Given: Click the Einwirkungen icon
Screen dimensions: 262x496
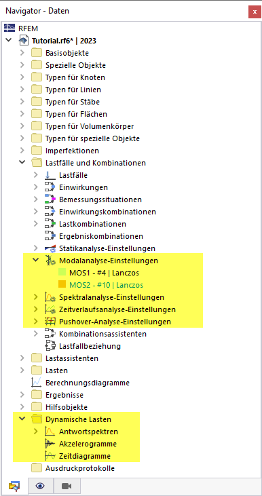Looking at the screenshot, I should pos(50,187).
